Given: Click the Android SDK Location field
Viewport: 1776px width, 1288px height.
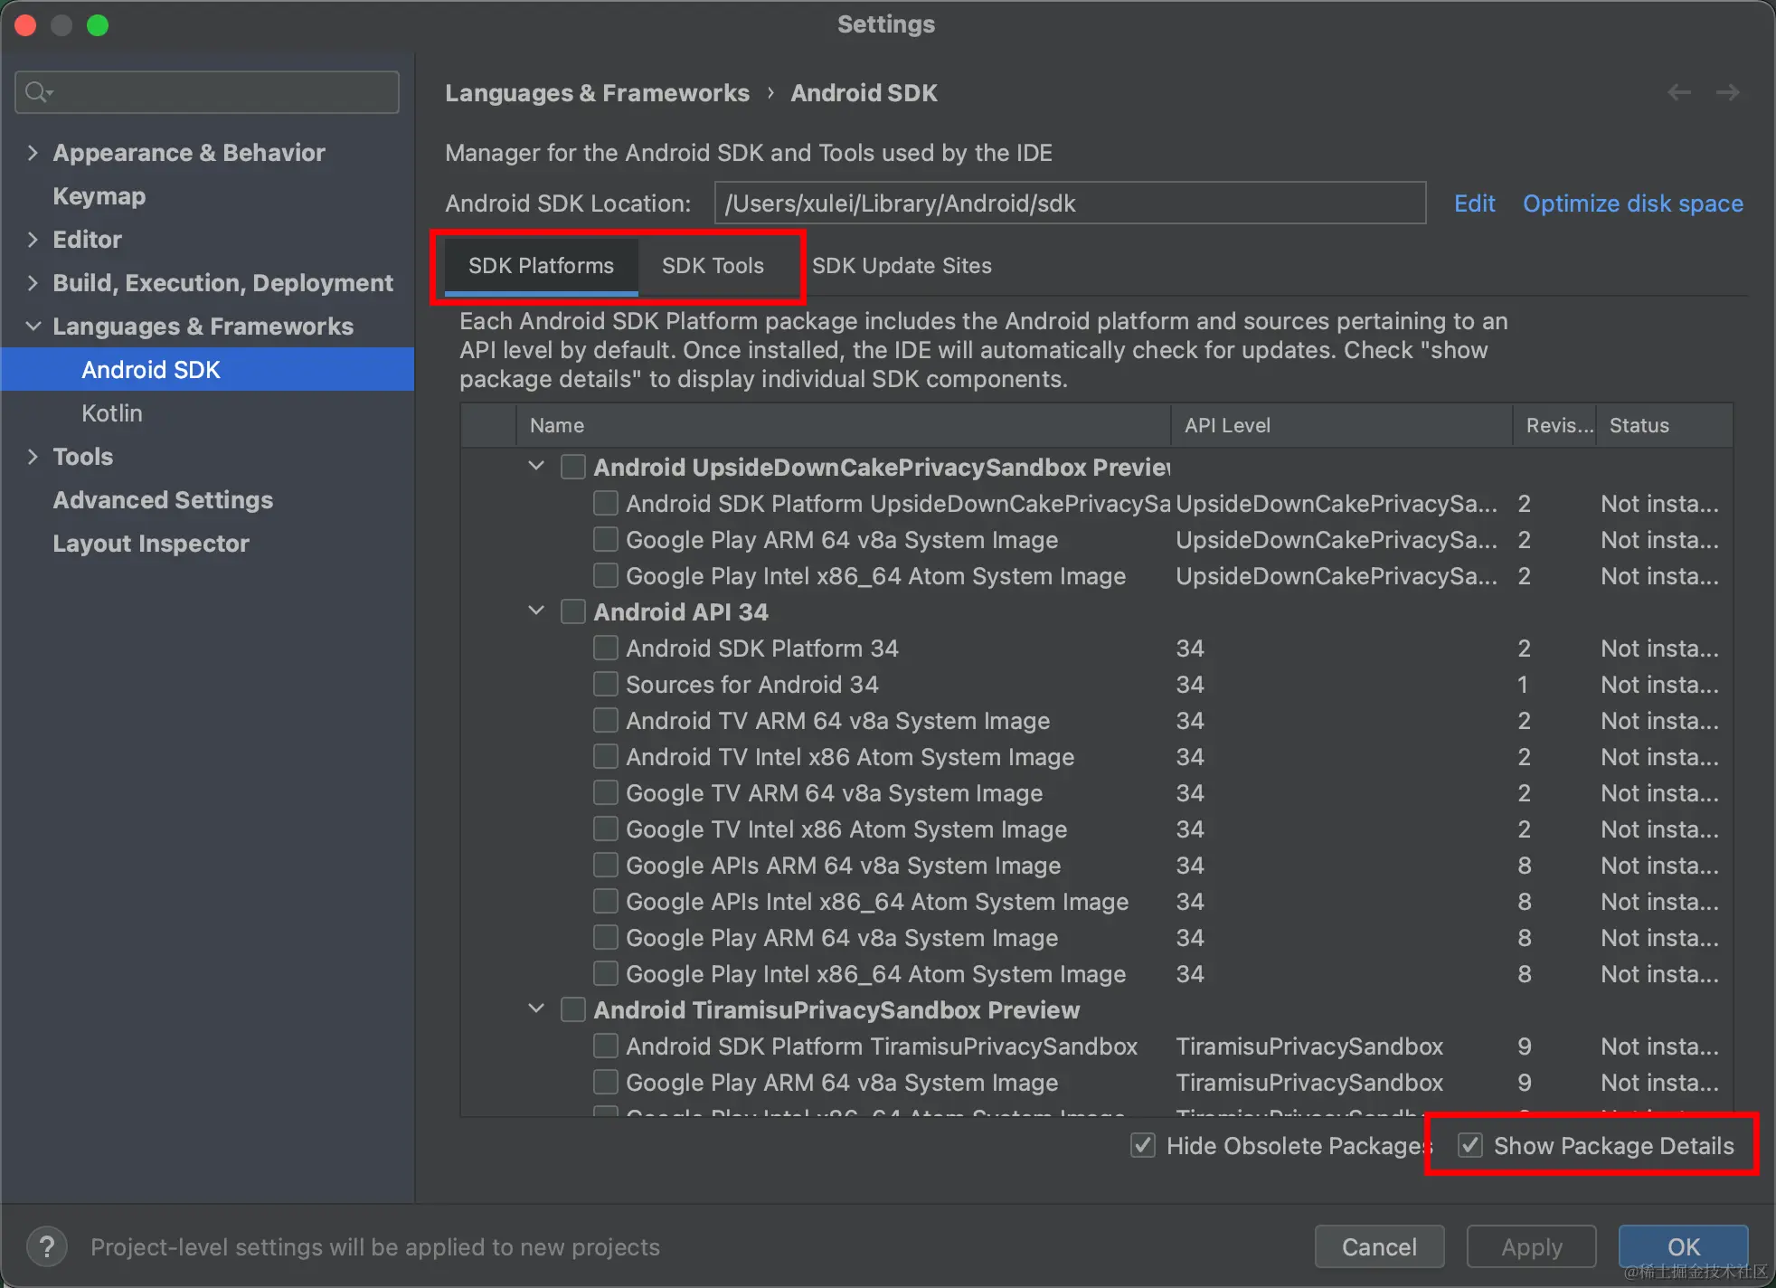Looking at the screenshot, I should [x=1069, y=204].
